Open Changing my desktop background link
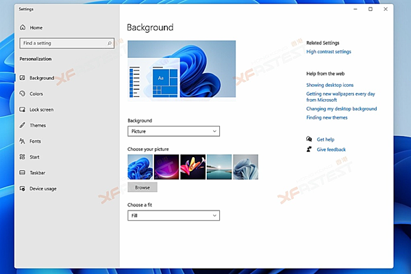411x274 pixels. pos(342,109)
